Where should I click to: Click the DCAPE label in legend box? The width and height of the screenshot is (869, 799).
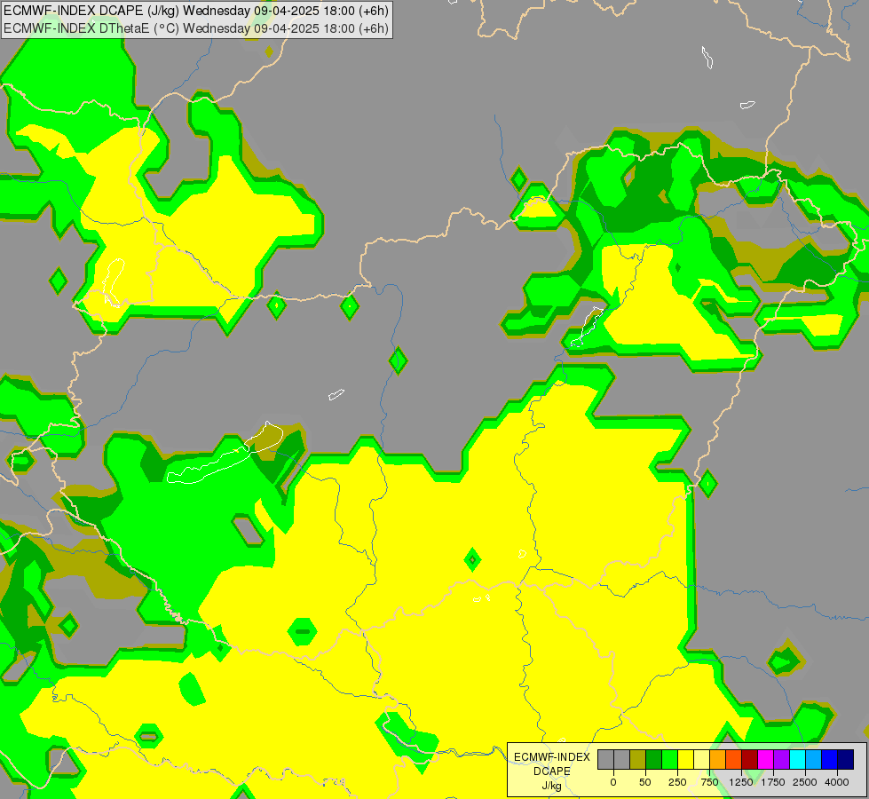(x=552, y=771)
